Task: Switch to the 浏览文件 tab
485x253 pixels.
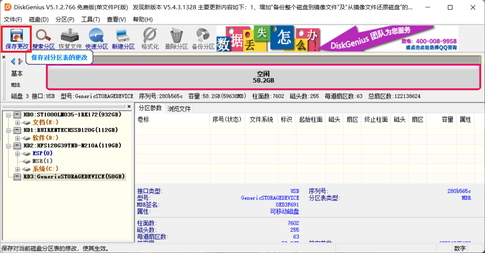Action: pyautogui.click(x=179, y=108)
